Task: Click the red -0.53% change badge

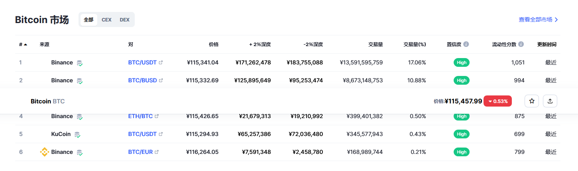Action: click(x=497, y=101)
